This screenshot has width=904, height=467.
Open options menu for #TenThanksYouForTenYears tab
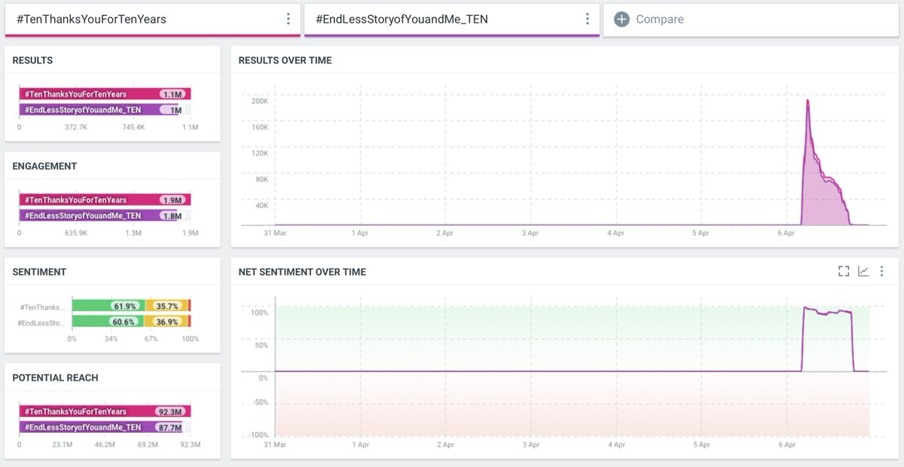pyautogui.click(x=288, y=19)
